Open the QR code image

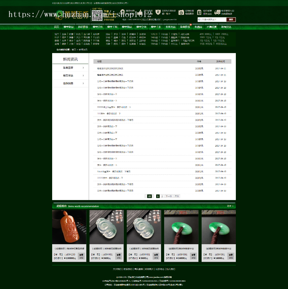coord(97,16)
